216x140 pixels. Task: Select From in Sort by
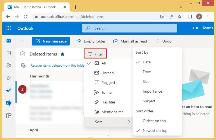(158, 72)
